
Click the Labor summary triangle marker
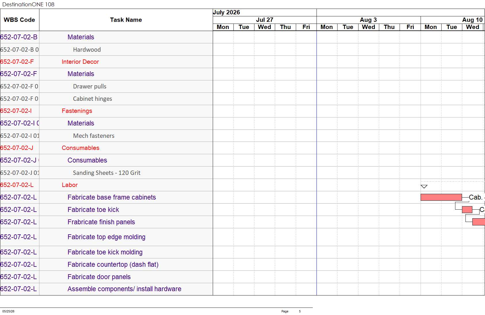(424, 187)
